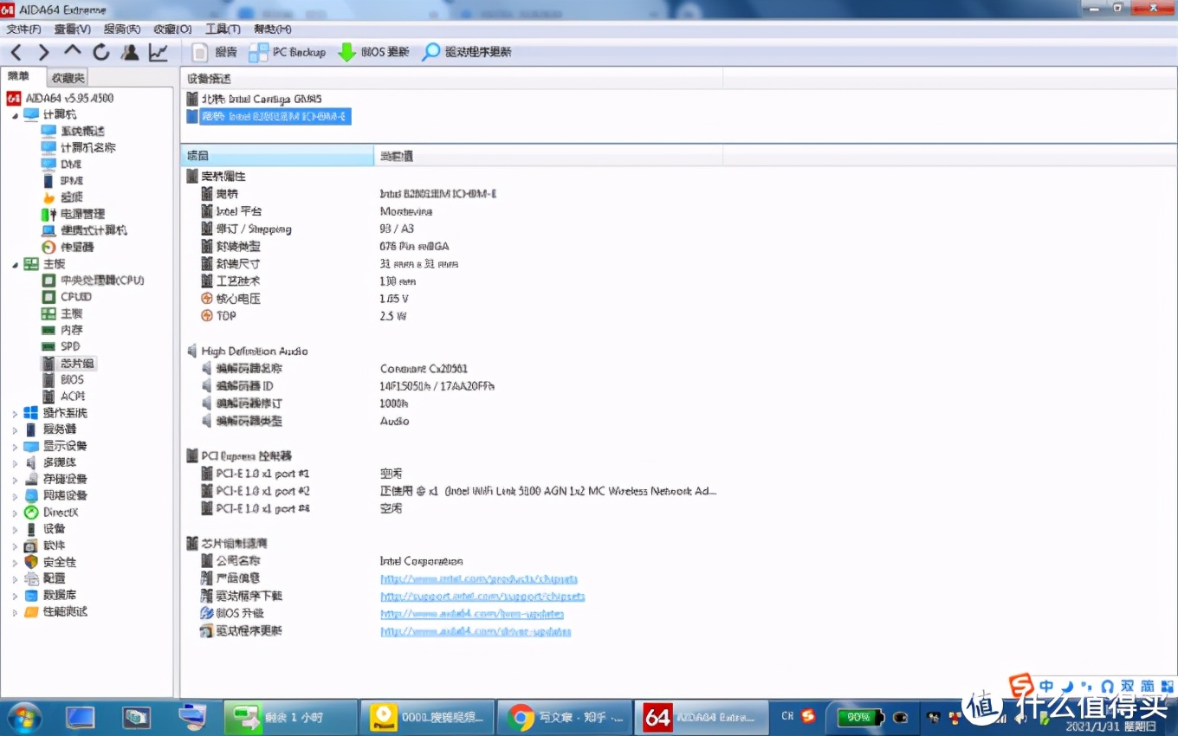
Task: Switch to the 收藏夹 tab
Action: point(67,76)
